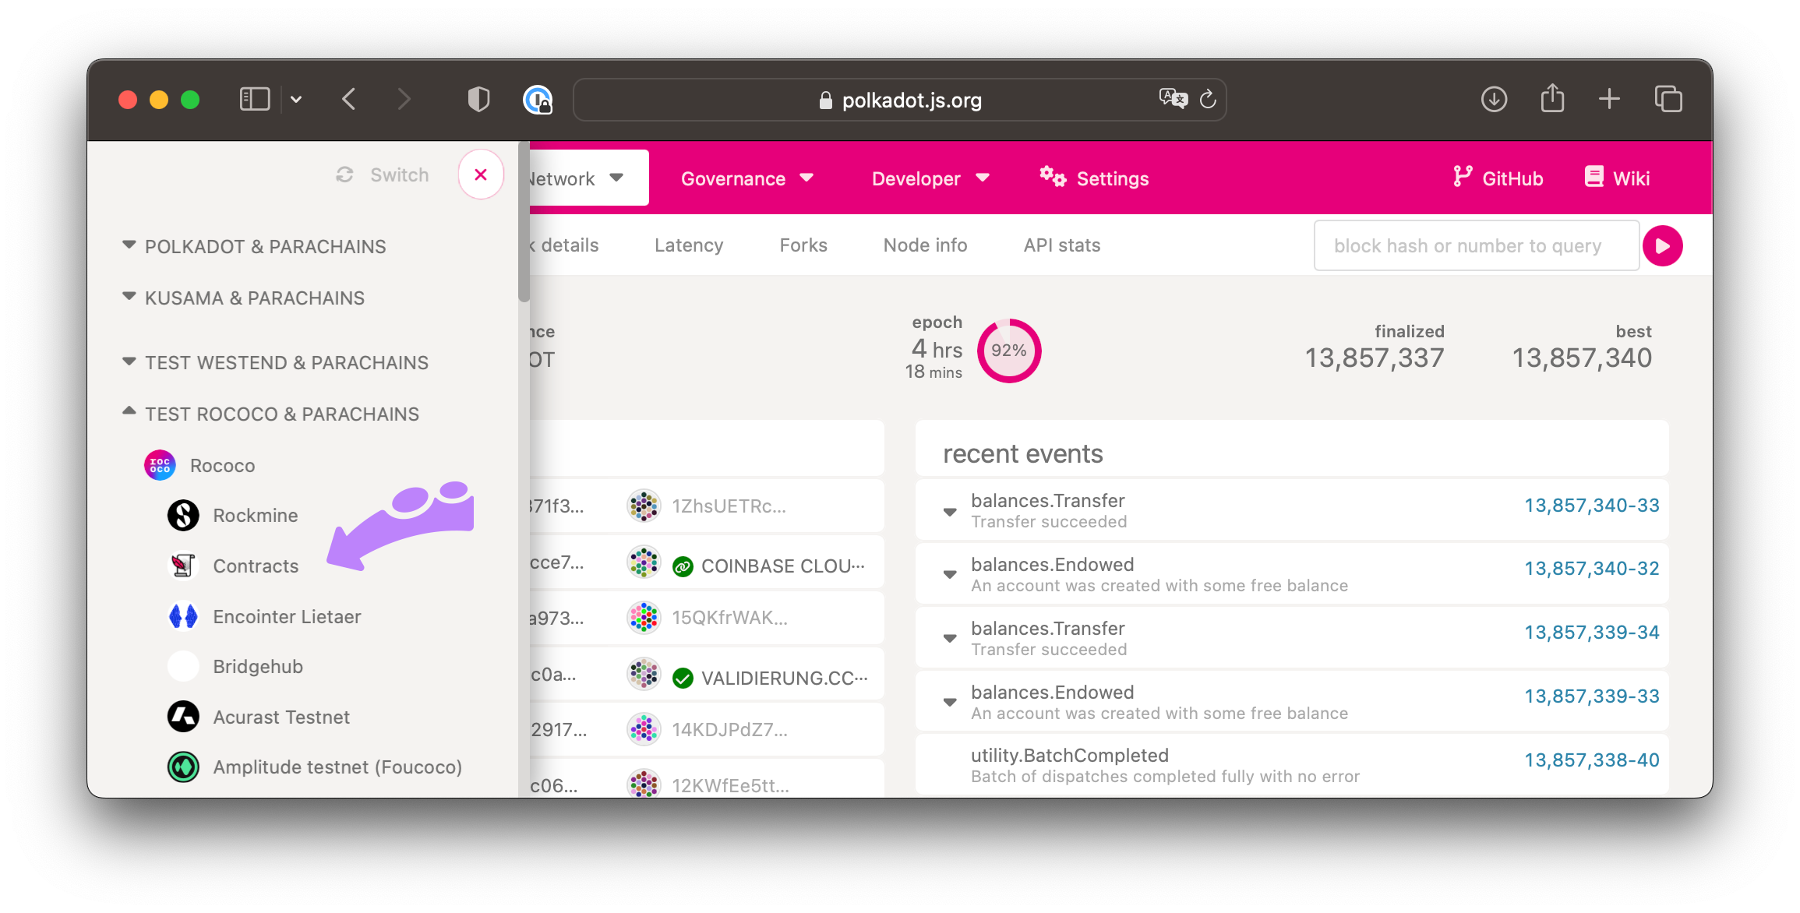Click the Amplitude testnet Foucoco icon
1800x913 pixels.
(183, 767)
